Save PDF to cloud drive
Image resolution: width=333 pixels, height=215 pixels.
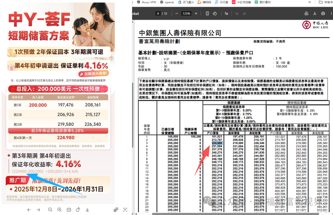click(x=306, y=14)
